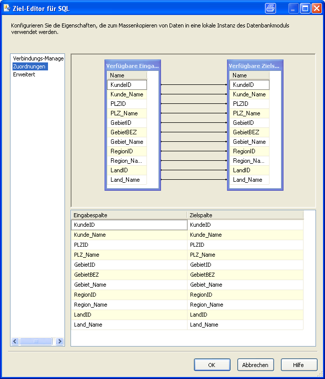The image size is (325, 379).
Task: Select RegionID in available input columns
Action: [127, 151]
